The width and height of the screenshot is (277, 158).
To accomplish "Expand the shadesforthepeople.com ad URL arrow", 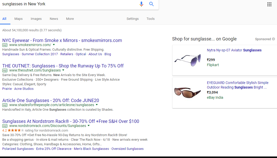I will (x=97, y=105).
